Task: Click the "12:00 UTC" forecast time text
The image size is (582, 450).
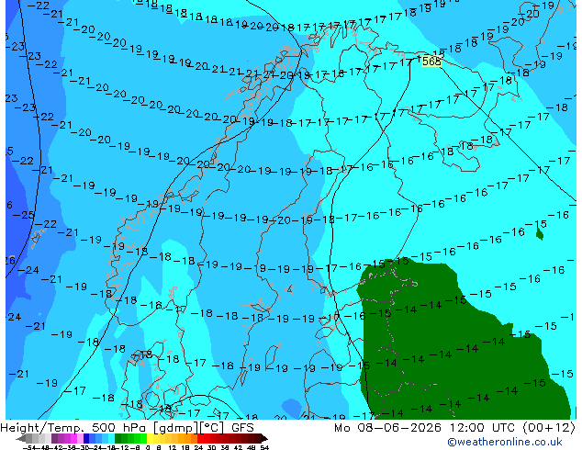Action: coord(483,428)
